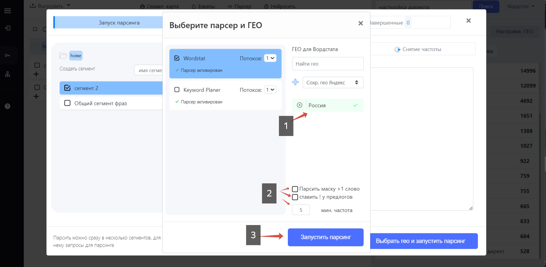
Task: Open the hamburger menu in sidebar
Action: 8,11
